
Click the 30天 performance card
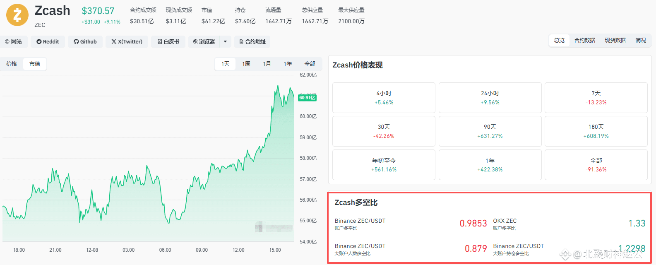(384, 131)
